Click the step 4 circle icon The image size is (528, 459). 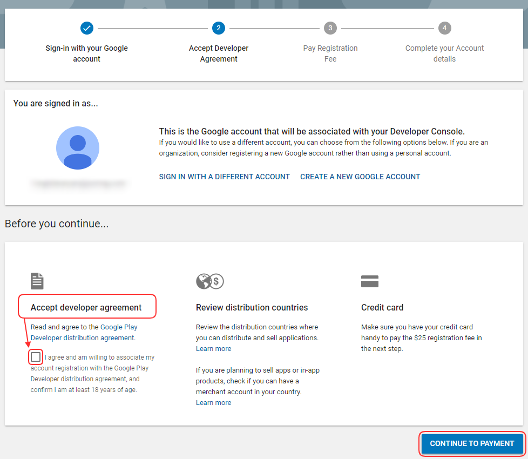pos(444,28)
